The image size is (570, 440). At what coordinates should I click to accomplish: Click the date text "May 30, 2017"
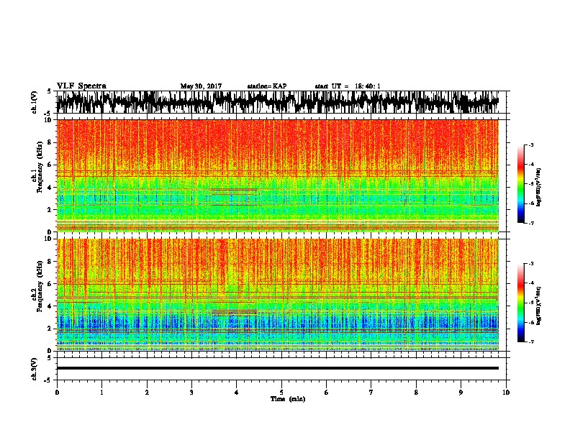pyautogui.click(x=201, y=86)
